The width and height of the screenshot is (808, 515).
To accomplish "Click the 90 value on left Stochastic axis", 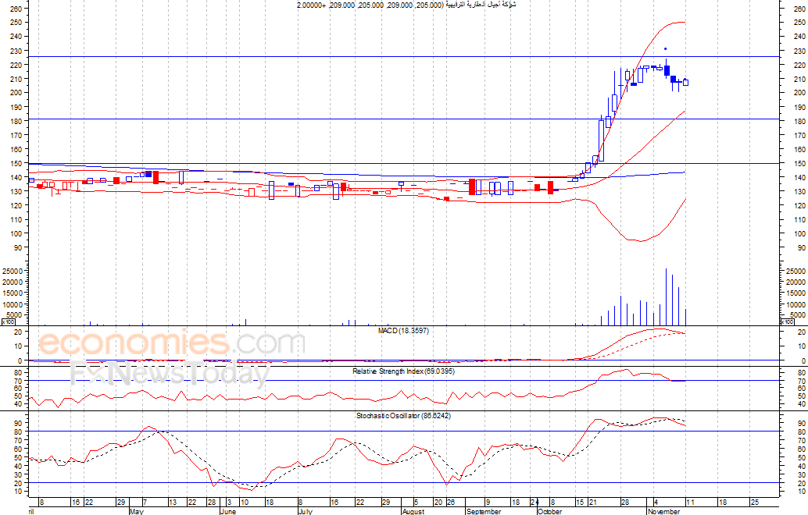I will [x=17, y=424].
